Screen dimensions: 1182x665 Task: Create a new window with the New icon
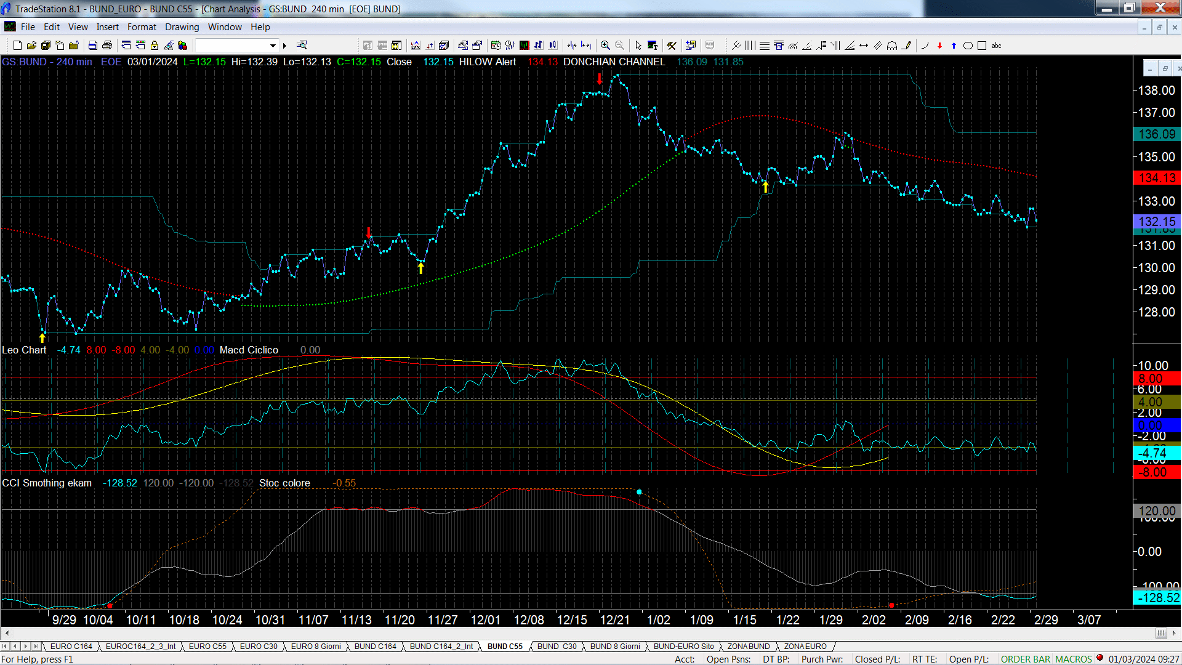point(17,46)
